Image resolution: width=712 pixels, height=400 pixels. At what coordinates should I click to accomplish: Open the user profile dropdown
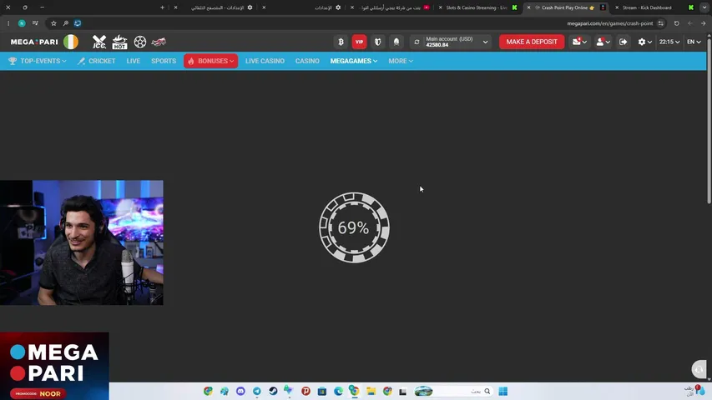coord(603,42)
